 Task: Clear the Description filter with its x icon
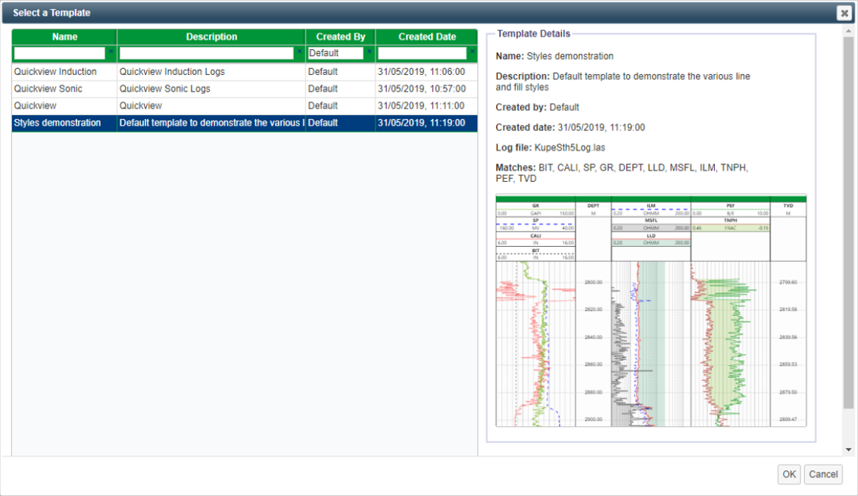pos(299,51)
